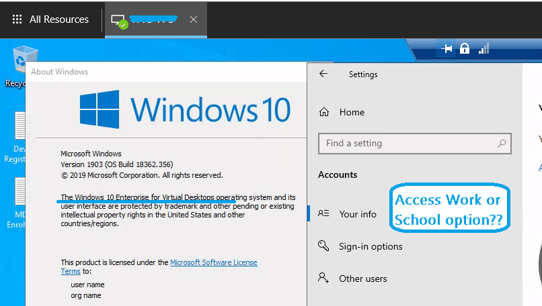This screenshot has height=306, width=542.
Task: Select the connected remote desktop session tab
Action: tap(156, 19)
